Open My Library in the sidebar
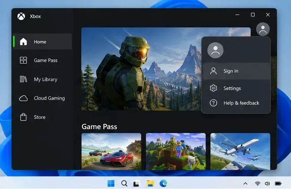The width and height of the screenshot is (291, 189). tap(43, 79)
